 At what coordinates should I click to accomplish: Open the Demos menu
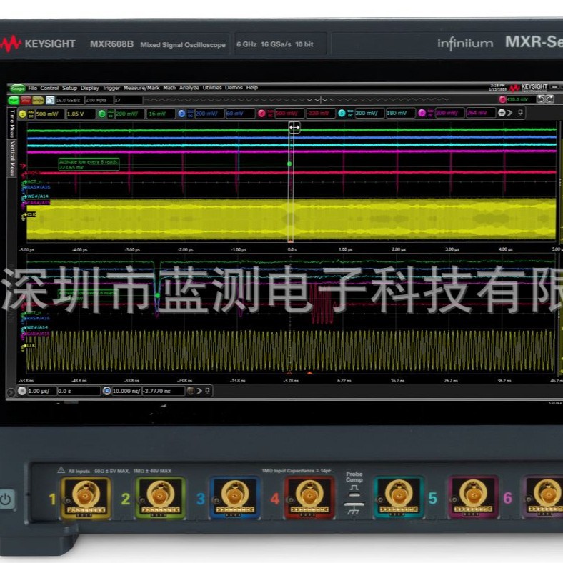pos(234,88)
